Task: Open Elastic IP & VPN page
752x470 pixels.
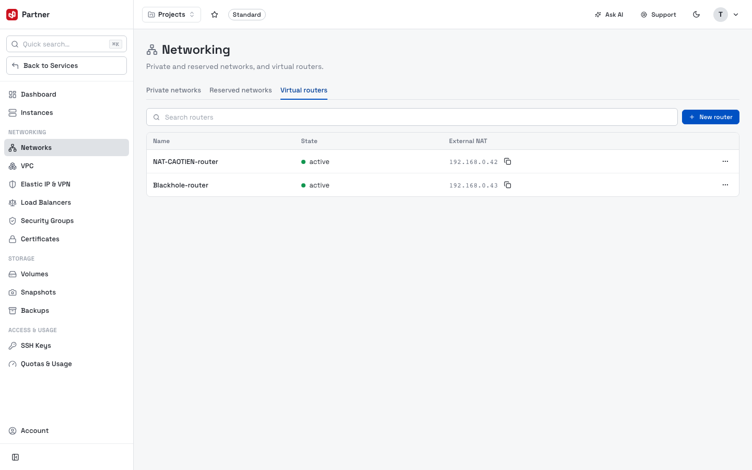Action: tap(66, 184)
